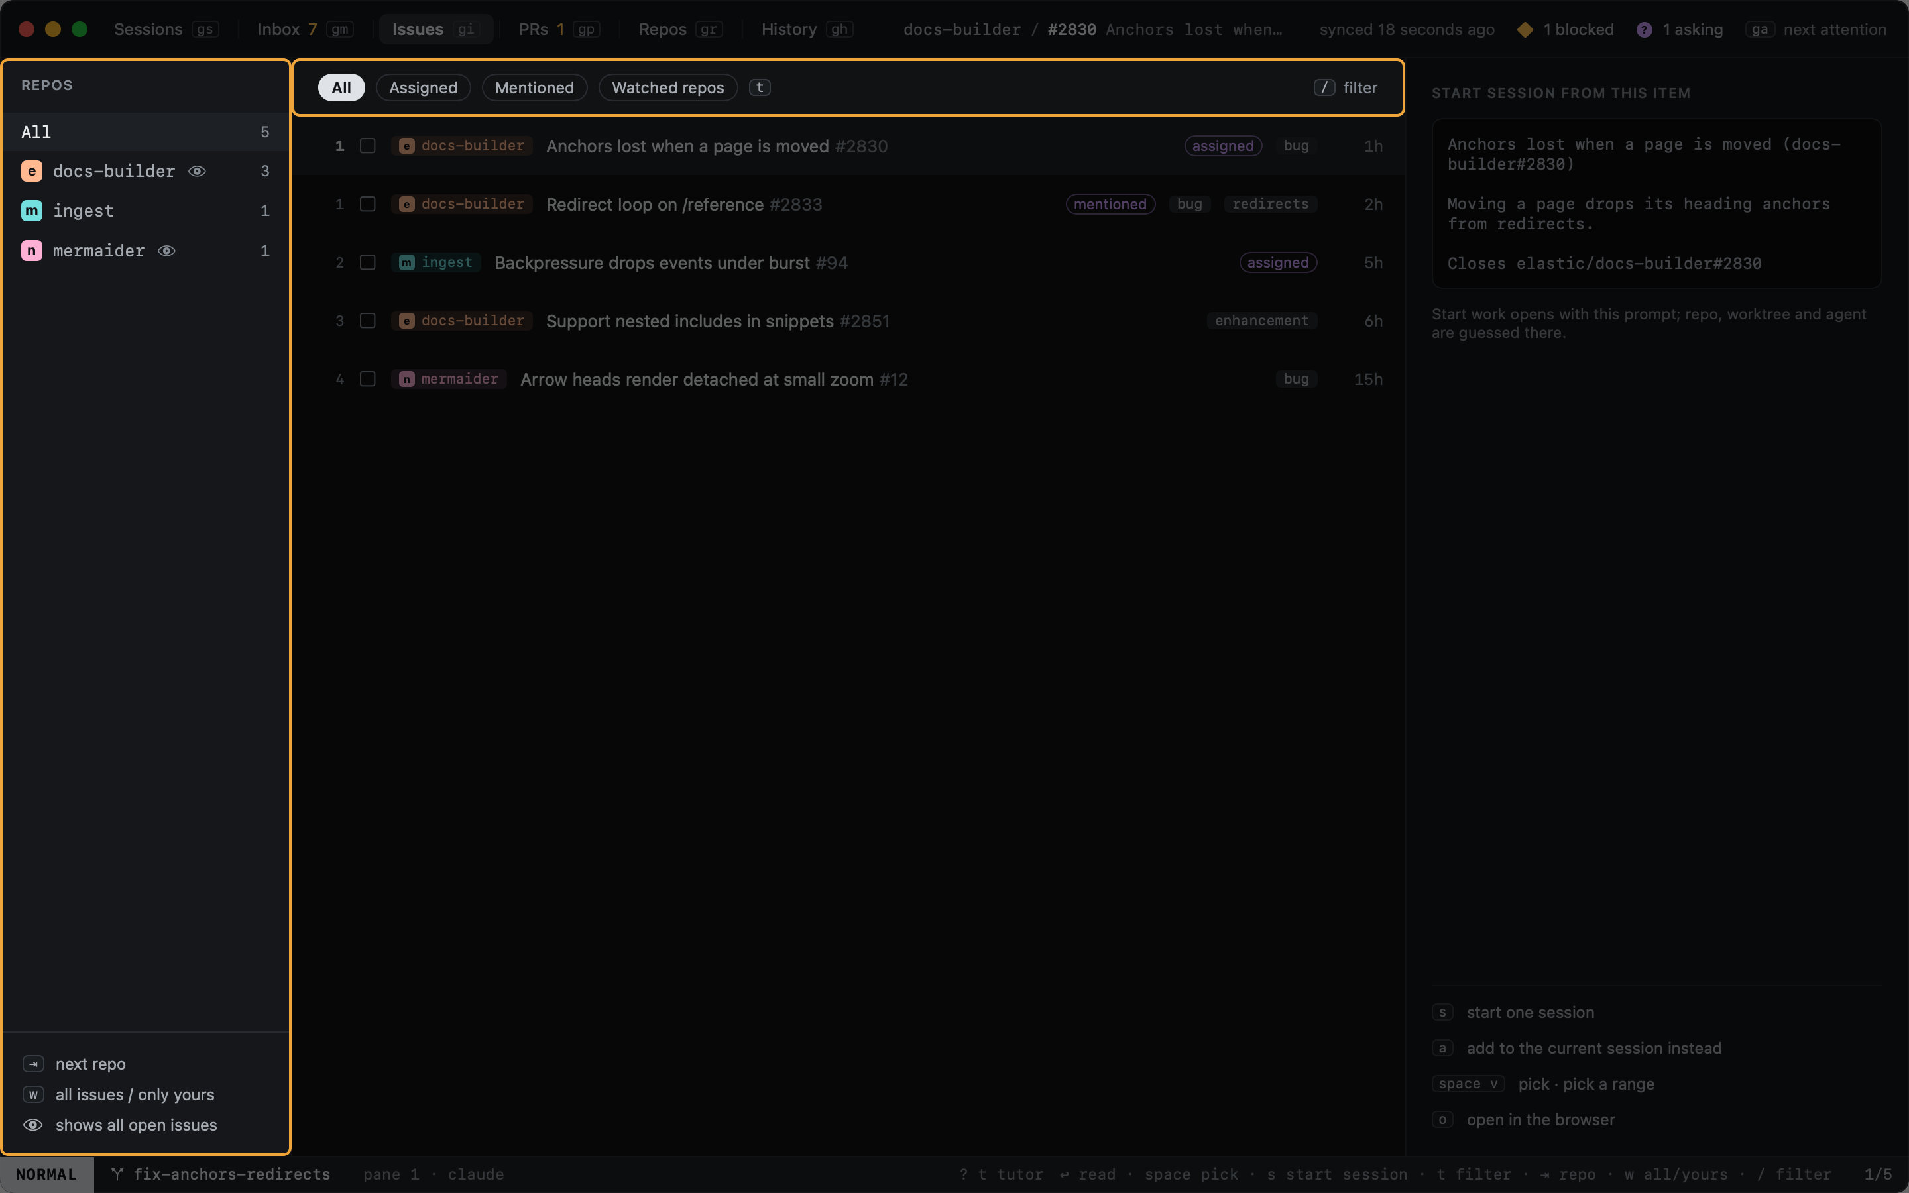
Task: Click the 'a' key hint for add to session
Action: 1442,1048
